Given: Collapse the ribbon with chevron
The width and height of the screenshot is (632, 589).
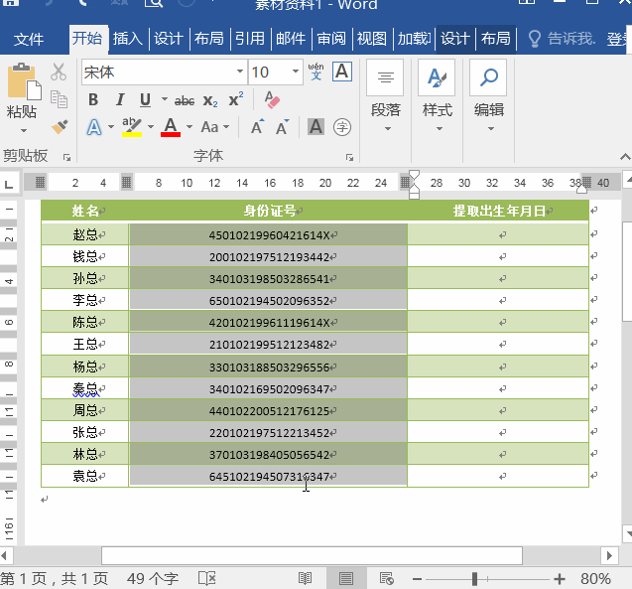Looking at the screenshot, I should click(x=625, y=157).
